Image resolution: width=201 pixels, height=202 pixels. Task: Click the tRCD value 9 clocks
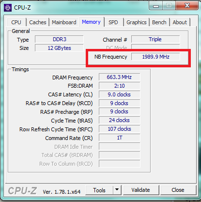pos(119,103)
